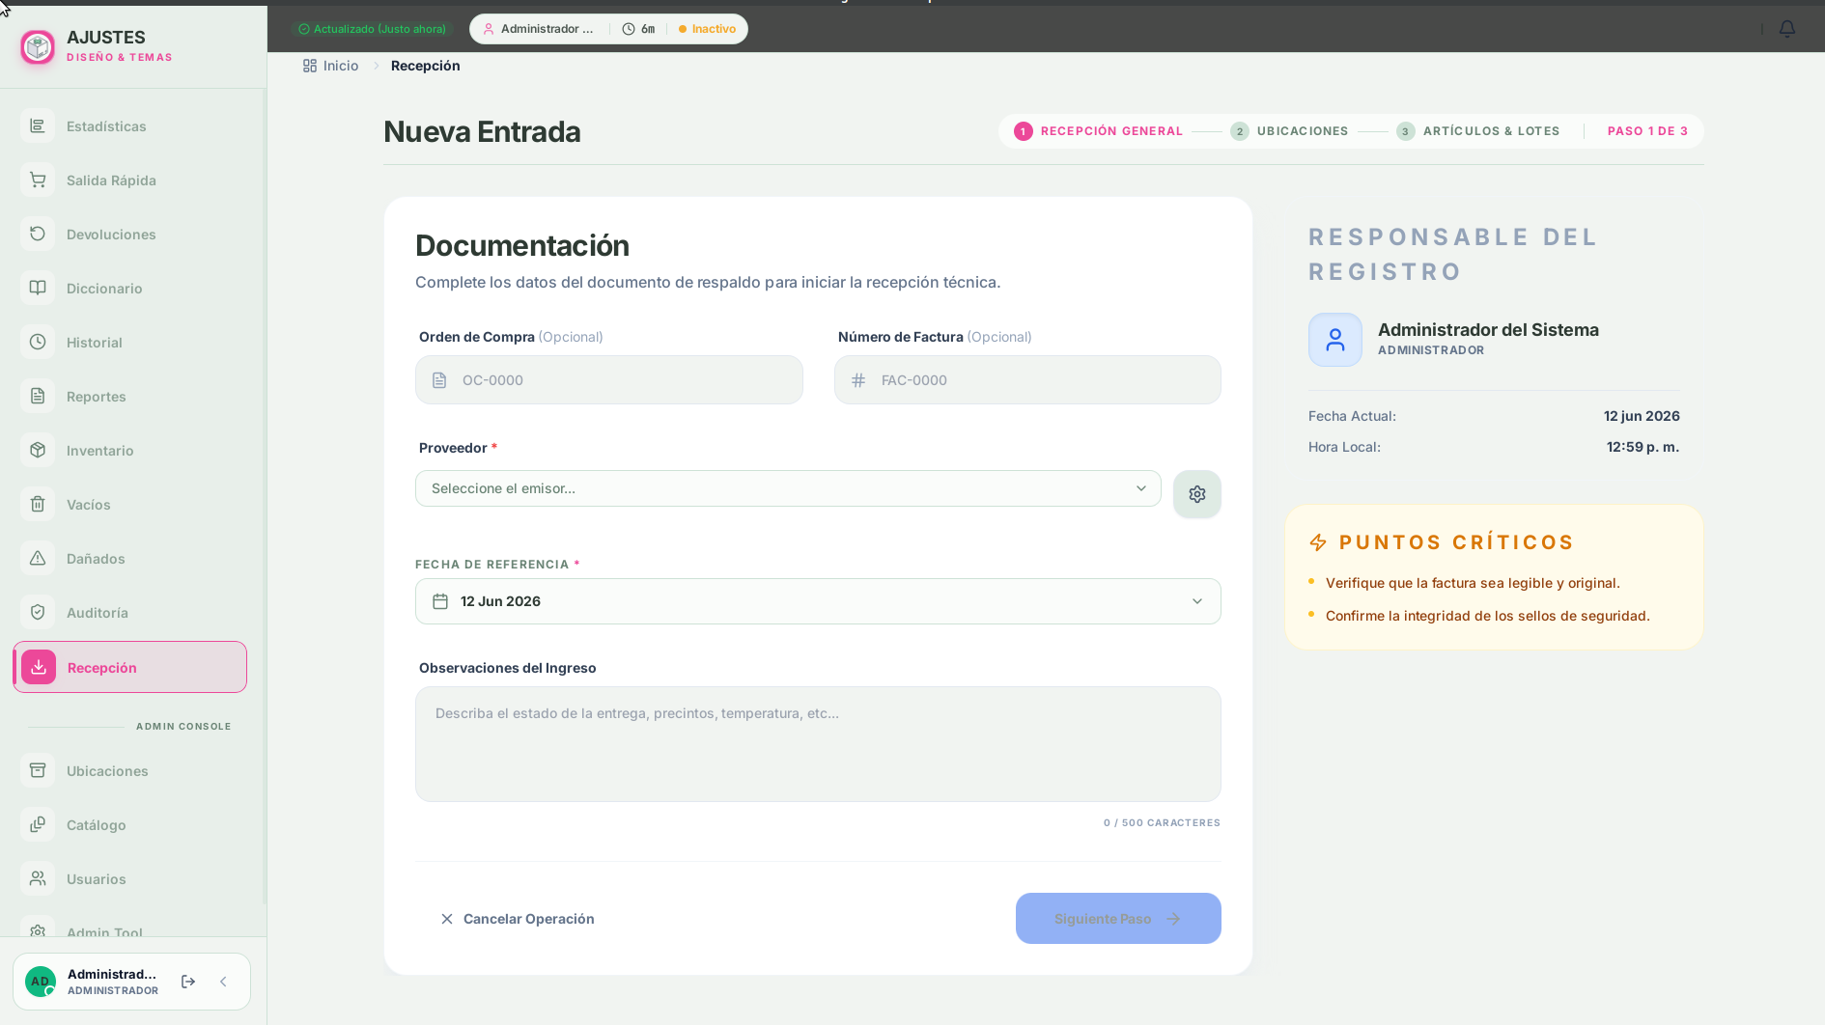The image size is (1825, 1025).
Task: Open the Proveedor 'Seleccione el emisor...' dropdown
Action: 788,488
